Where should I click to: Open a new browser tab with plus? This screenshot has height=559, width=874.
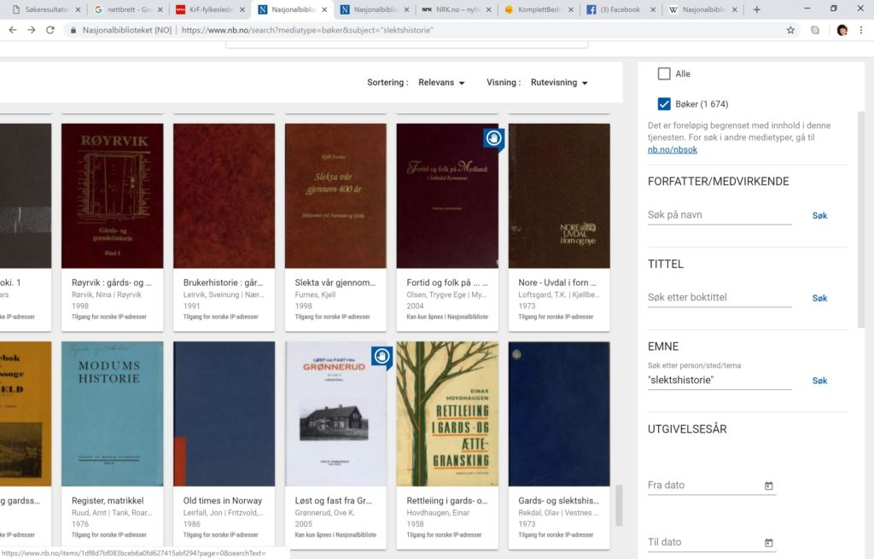756,9
